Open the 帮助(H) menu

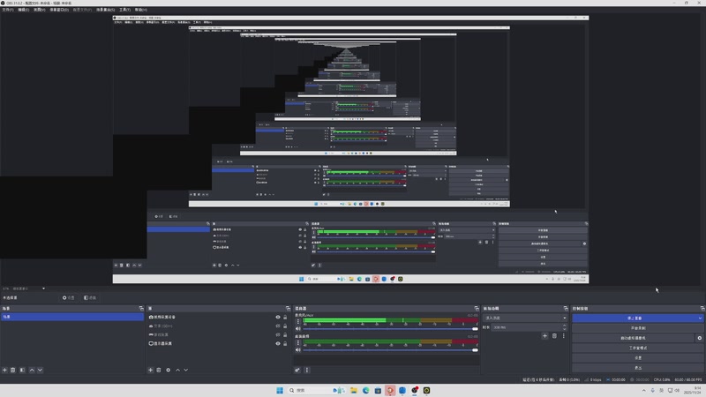(x=141, y=10)
